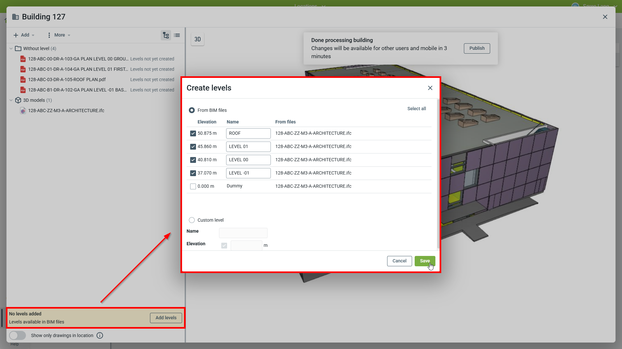Click the Without level folder icon

coord(18,48)
